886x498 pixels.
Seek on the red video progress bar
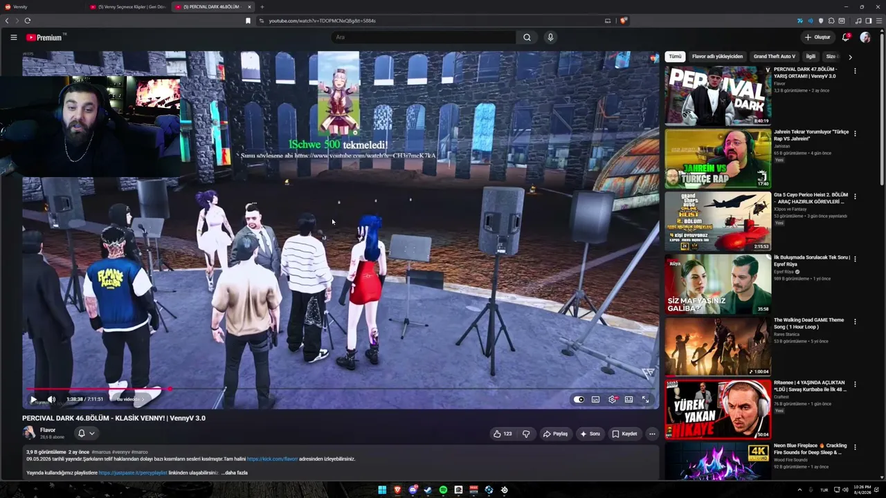coord(341,389)
